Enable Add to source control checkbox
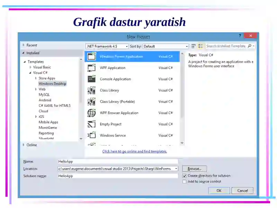 pos(185,182)
